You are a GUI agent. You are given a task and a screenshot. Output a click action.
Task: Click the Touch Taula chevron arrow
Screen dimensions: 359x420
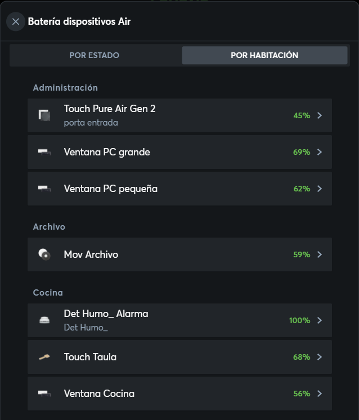(320, 357)
